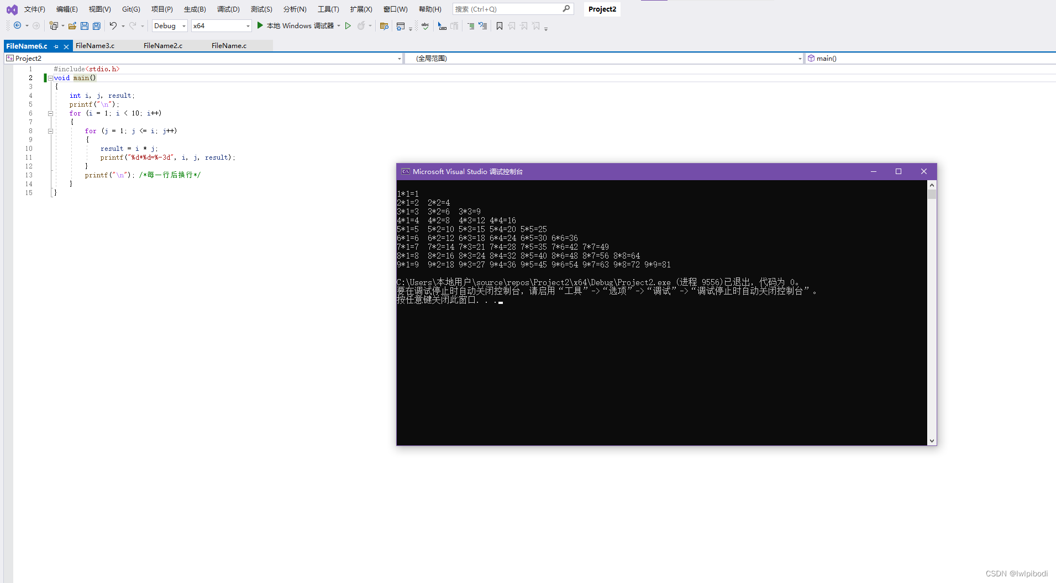The image size is (1056, 583).
Task: Click the decrease indent icon
Action: click(483, 26)
